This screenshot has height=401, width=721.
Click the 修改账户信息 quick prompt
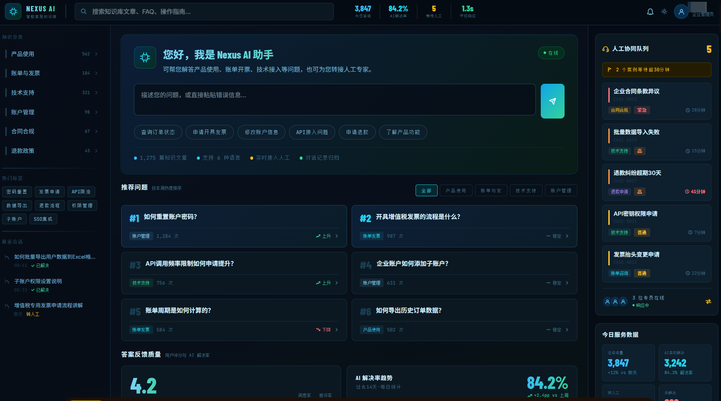click(262, 132)
